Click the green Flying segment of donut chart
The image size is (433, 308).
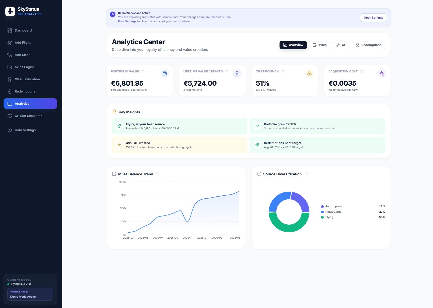click(289, 227)
